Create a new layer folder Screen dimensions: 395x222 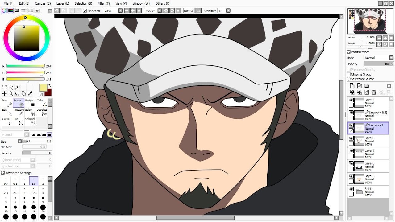[x=367, y=86]
